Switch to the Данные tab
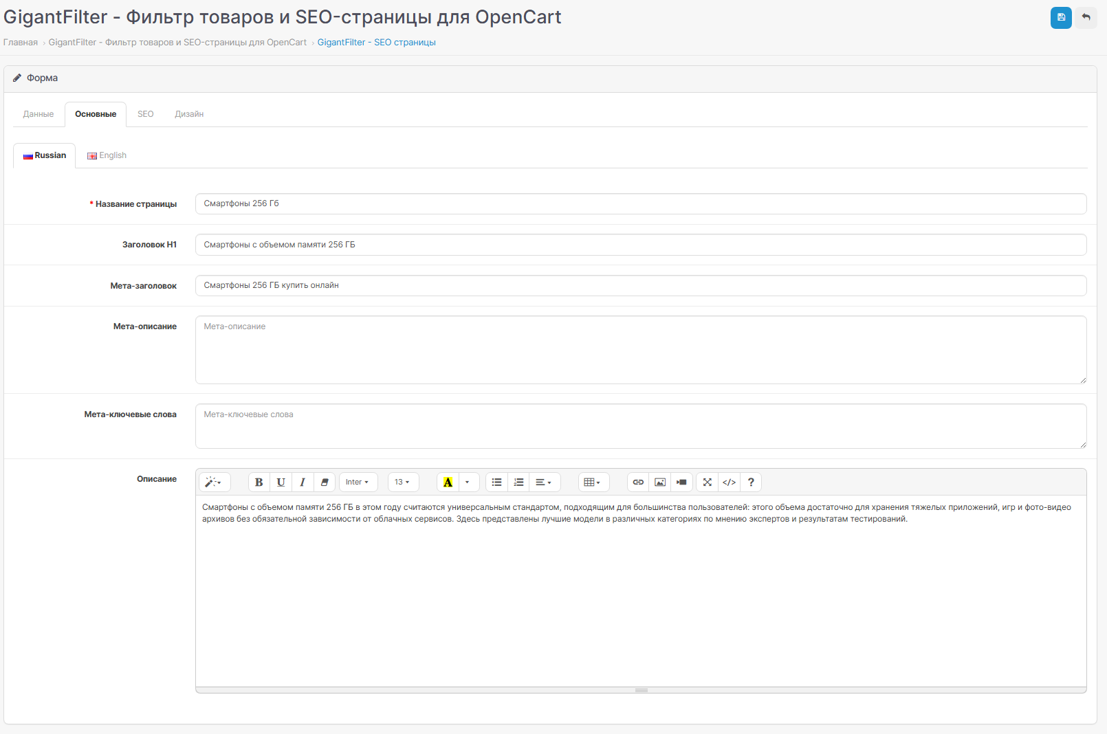The height and width of the screenshot is (734, 1107). [39, 114]
